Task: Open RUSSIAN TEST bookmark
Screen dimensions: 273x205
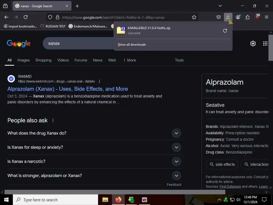Action: (53, 26)
